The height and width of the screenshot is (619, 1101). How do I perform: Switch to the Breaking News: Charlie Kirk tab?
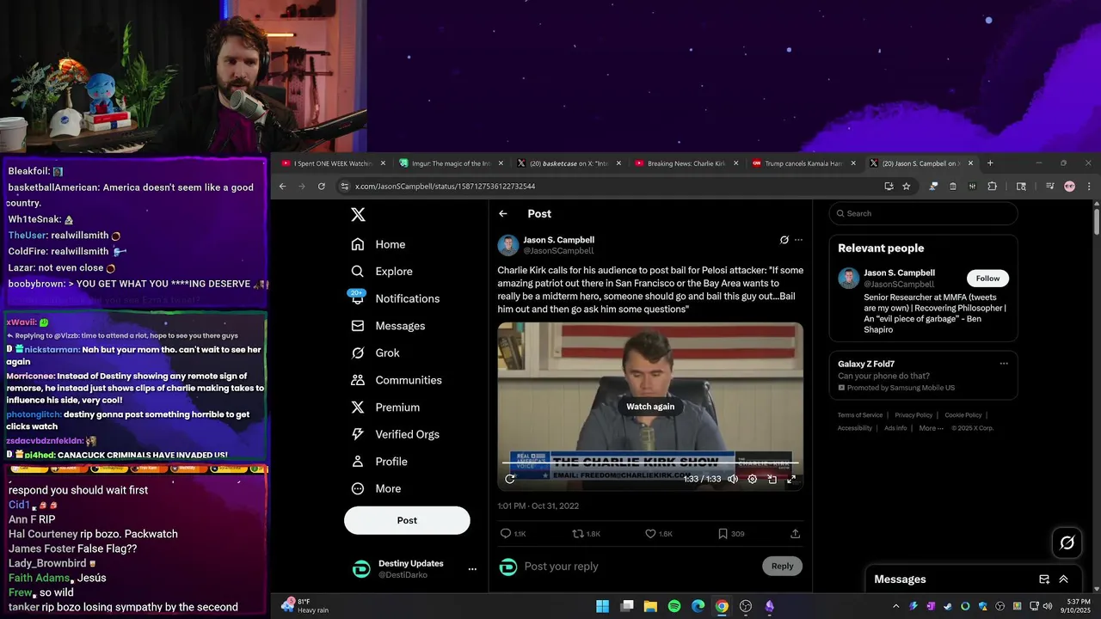point(686,163)
